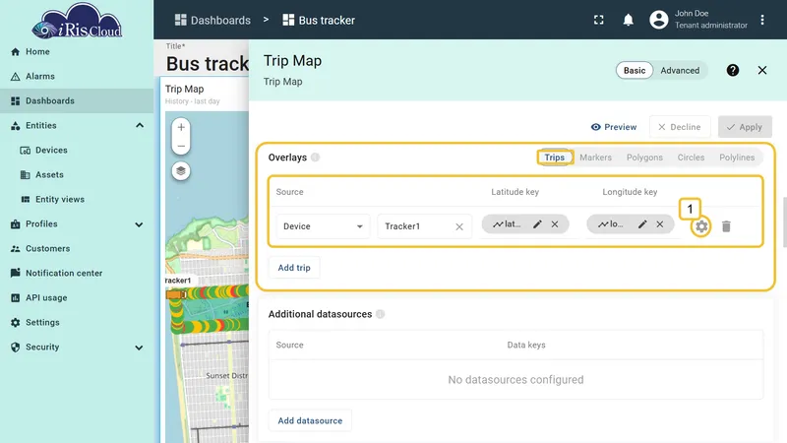Click the Apply button
787x443 pixels.
click(x=745, y=127)
